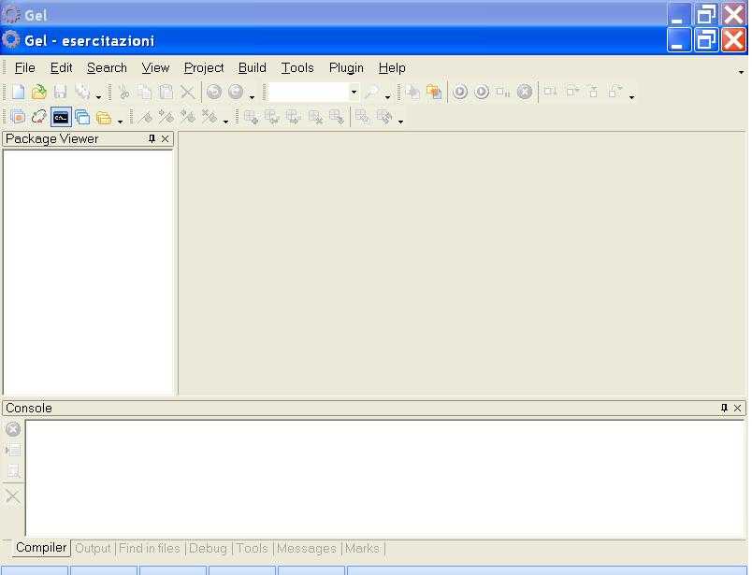Viewport: 752px width, 575px height.
Task: Click inside the toolbar search text field
Action: [x=308, y=92]
